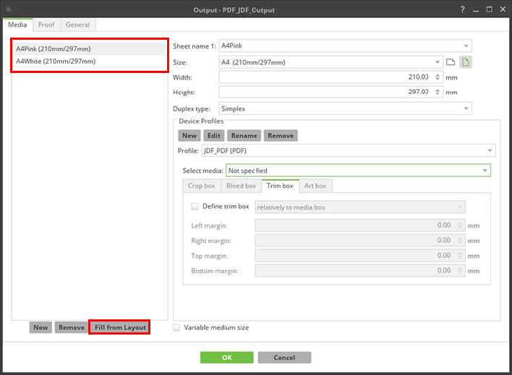Screen dimensions: 512x375
Task: Switch to the Proof tab
Action: click(x=46, y=25)
